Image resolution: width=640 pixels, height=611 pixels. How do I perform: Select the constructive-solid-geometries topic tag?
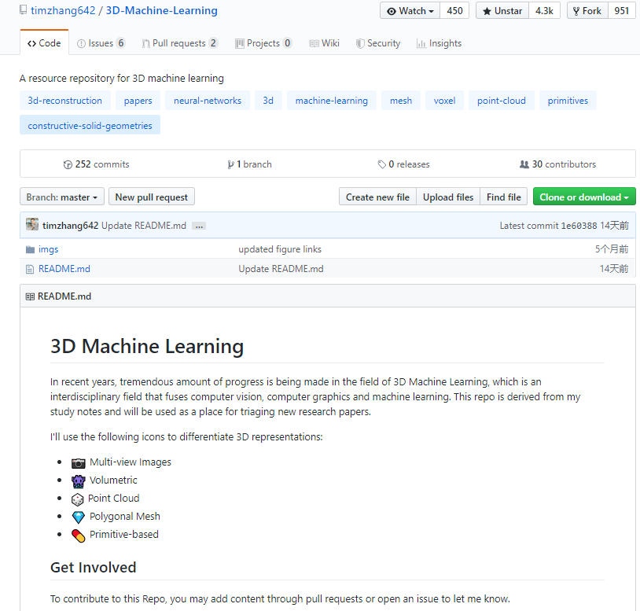click(90, 125)
